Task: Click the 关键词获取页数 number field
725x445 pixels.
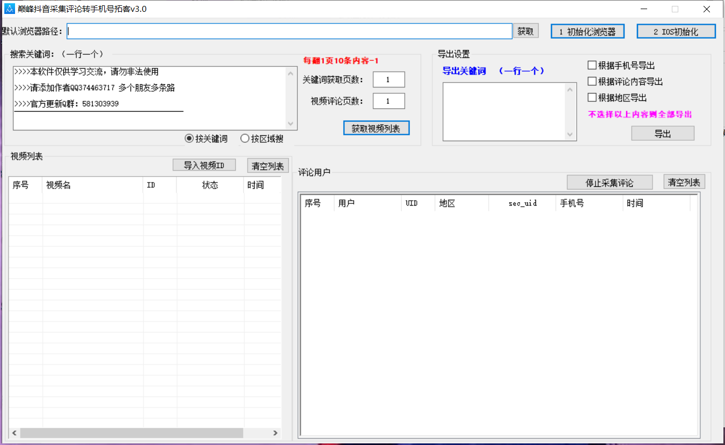Action: pos(389,79)
